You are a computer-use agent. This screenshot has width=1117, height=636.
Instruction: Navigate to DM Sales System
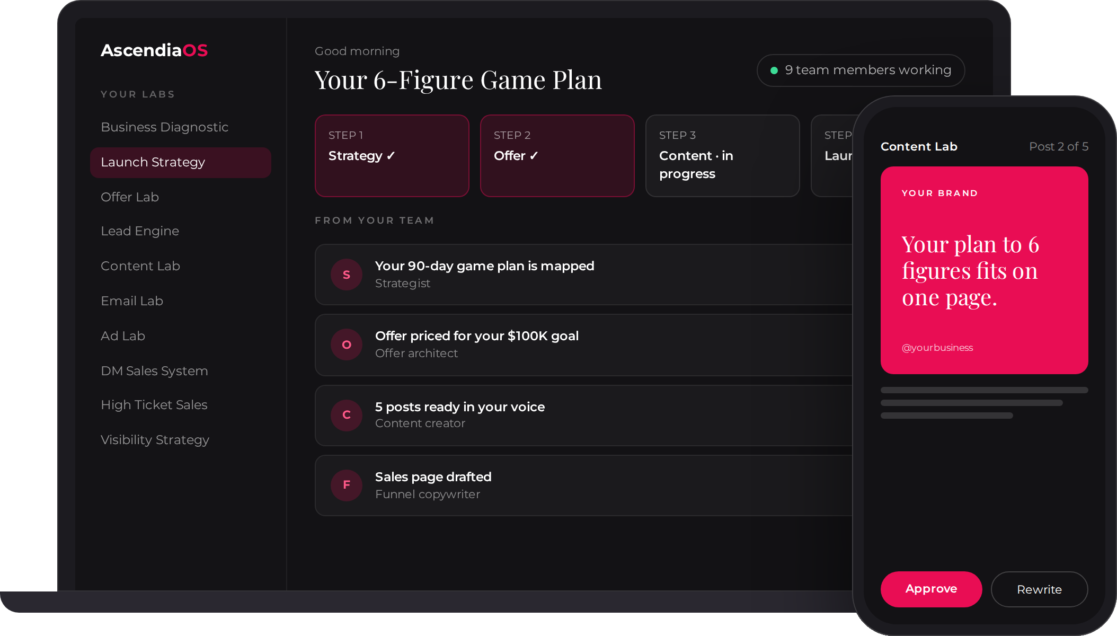coord(154,371)
